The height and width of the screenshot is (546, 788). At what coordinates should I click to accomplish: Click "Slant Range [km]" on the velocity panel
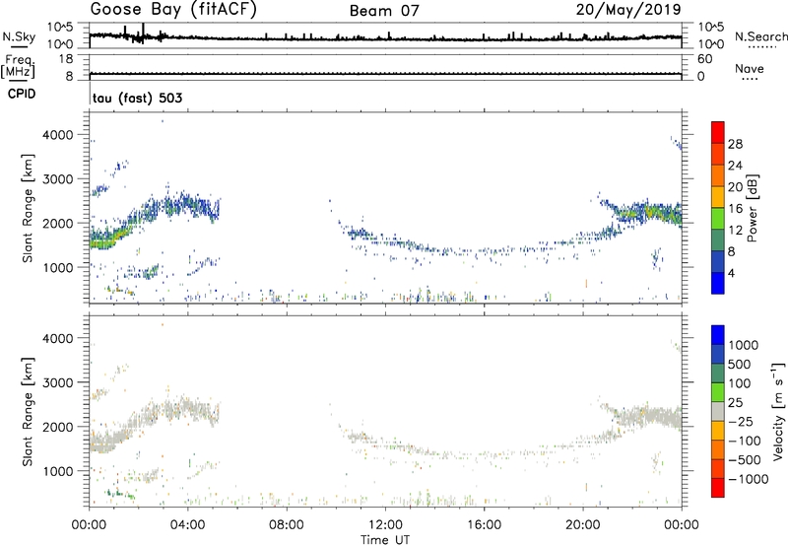(x=28, y=411)
